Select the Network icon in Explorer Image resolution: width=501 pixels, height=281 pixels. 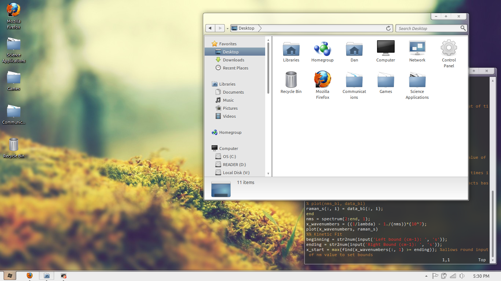point(417,49)
